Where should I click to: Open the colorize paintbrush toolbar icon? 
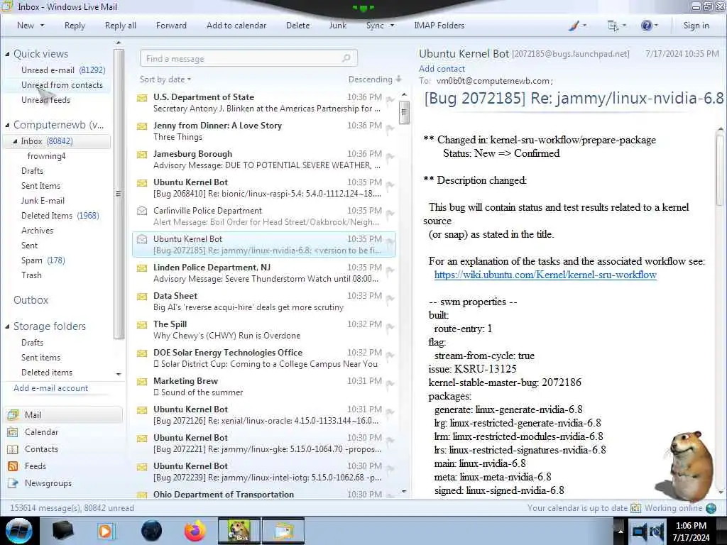tap(574, 26)
